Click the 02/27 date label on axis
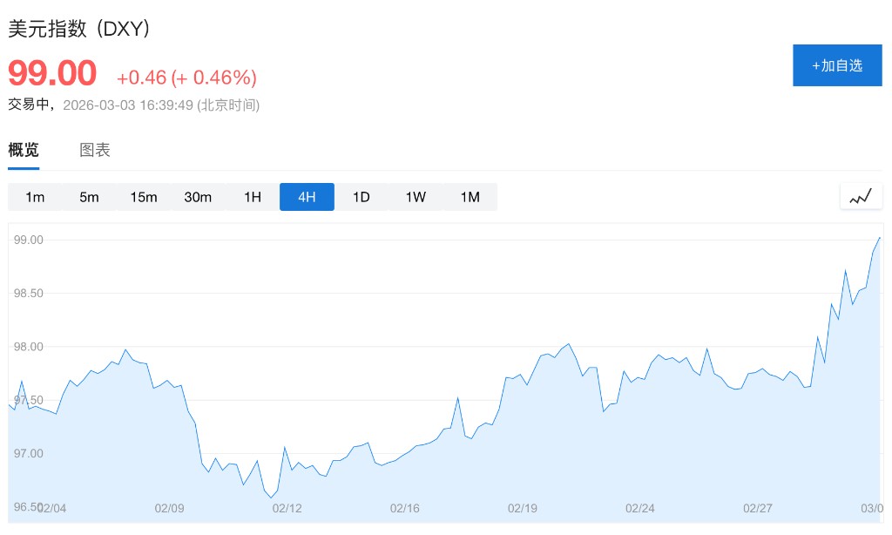 (758, 508)
